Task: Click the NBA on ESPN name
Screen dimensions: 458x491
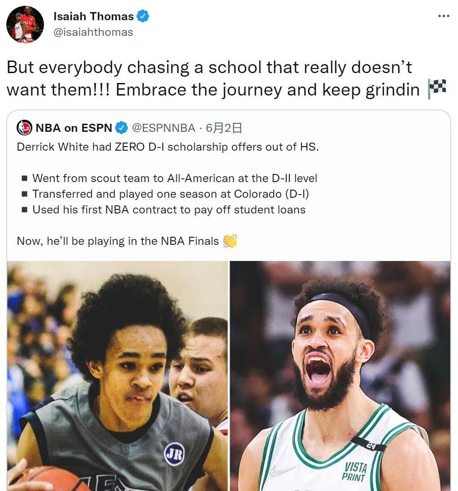Action: click(74, 128)
